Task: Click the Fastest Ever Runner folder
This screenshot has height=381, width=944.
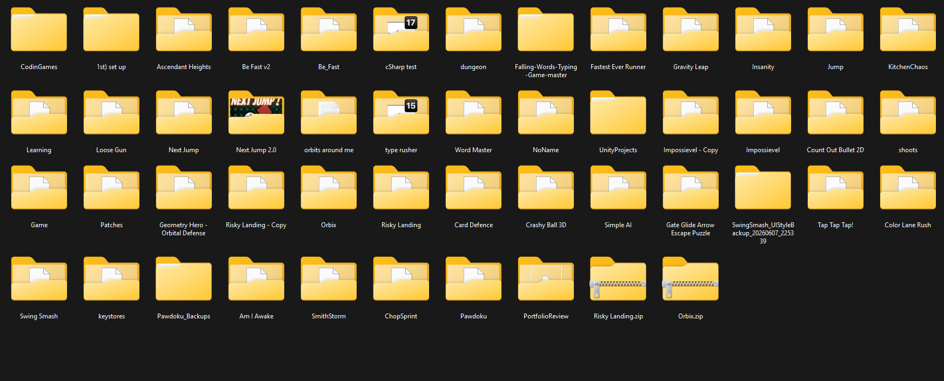Action: (618, 30)
